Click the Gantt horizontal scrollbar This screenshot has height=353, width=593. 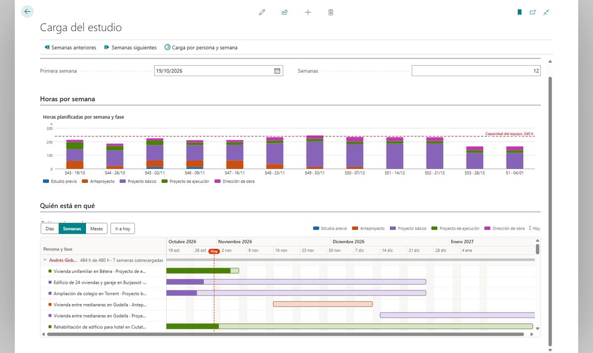coord(285,334)
